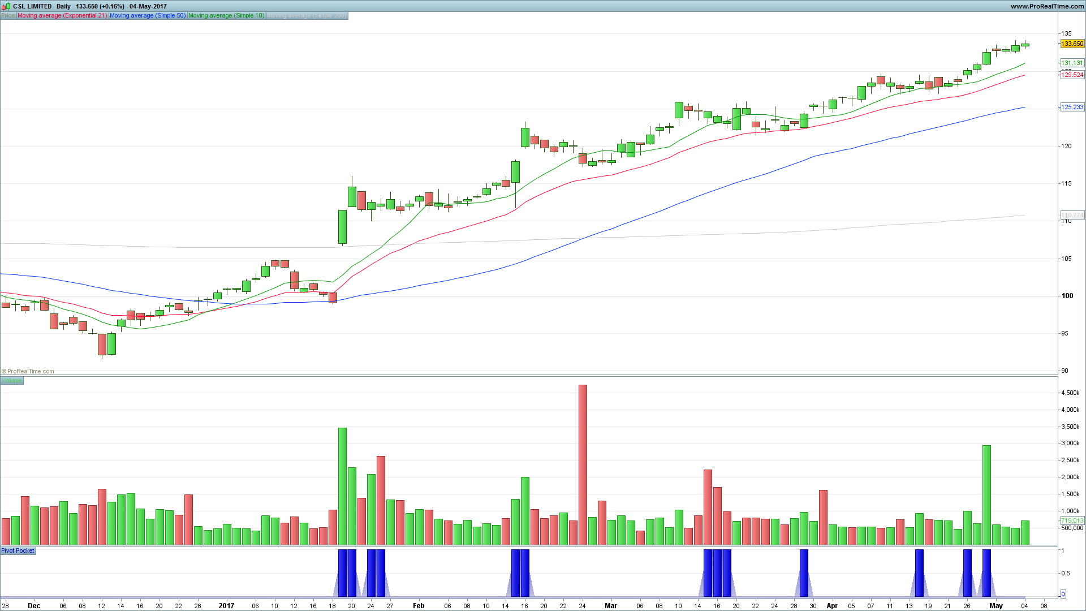Click the Daily timeframe label
The width and height of the screenshot is (1086, 611).
(x=63, y=6)
